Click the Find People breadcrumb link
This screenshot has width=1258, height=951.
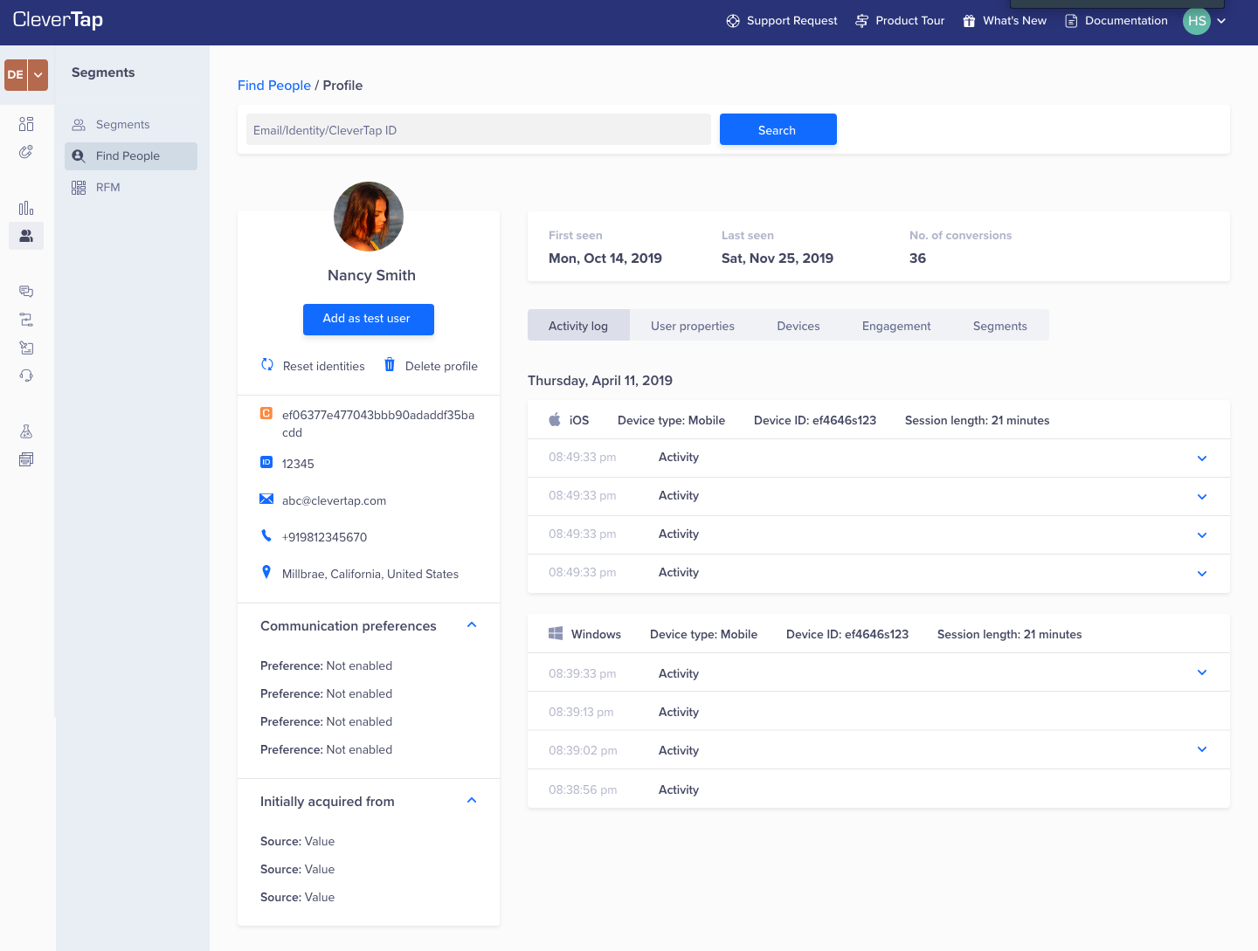point(273,86)
